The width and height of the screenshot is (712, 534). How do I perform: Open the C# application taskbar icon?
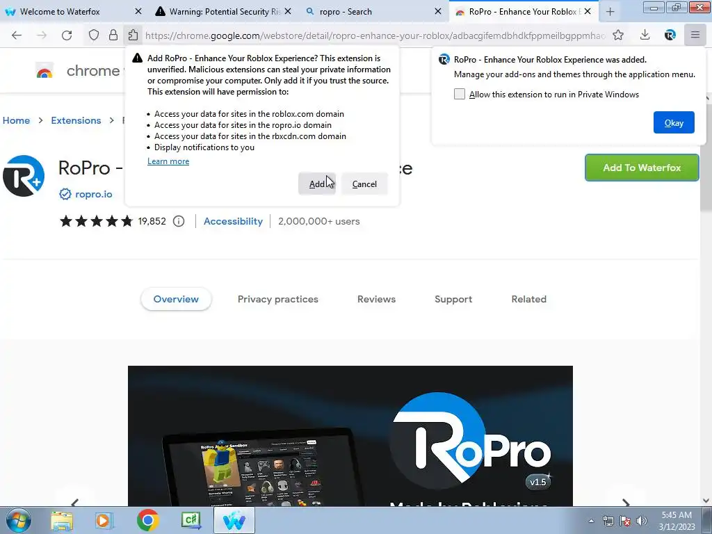tap(191, 520)
